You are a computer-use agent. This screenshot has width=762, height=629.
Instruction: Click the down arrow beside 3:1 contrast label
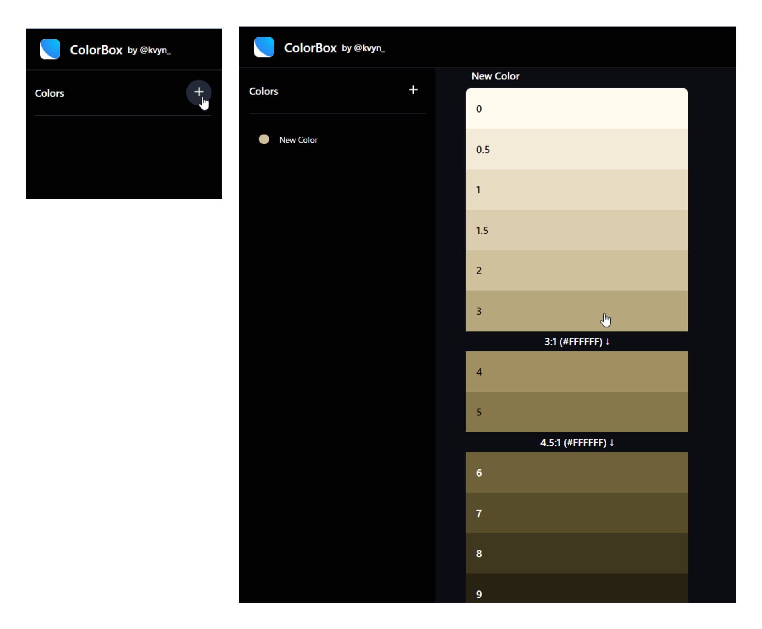[608, 342]
